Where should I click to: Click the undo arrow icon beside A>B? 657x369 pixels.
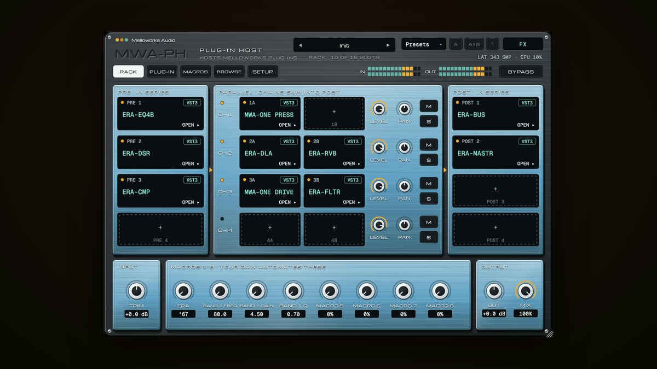pyautogui.click(x=493, y=44)
